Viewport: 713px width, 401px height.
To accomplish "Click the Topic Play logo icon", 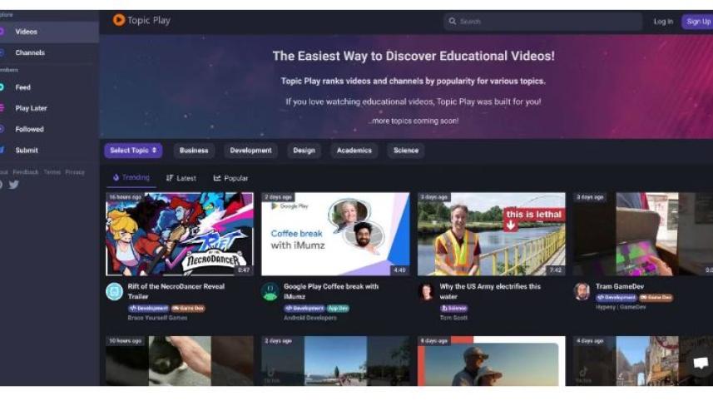I will (x=119, y=20).
